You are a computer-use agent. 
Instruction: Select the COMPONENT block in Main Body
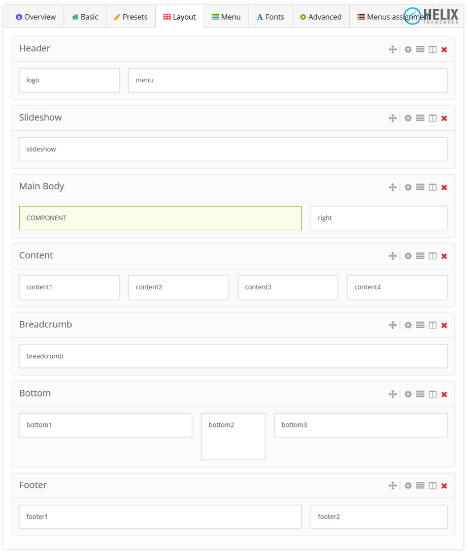(x=160, y=218)
